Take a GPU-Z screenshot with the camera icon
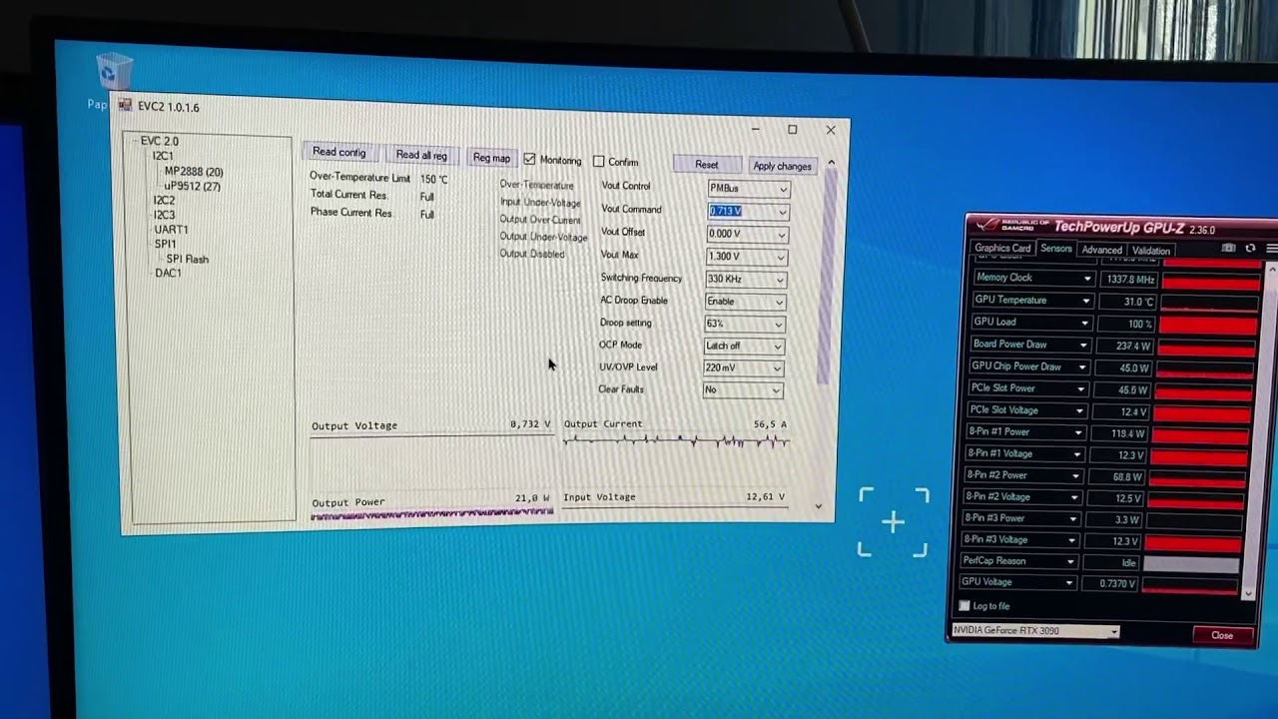The width and height of the screenshot is (1278, 719). point(1228,248)
